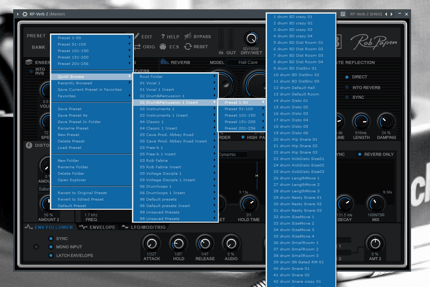Image resolution: width=430 pixels, height=287 pixels.
Task: Toggle the HIGH PASS option
Action: click(243, 137)
